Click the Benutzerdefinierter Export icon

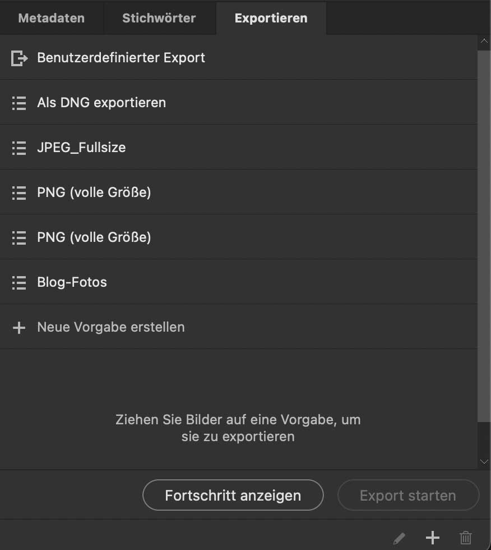tap(19, 58)
